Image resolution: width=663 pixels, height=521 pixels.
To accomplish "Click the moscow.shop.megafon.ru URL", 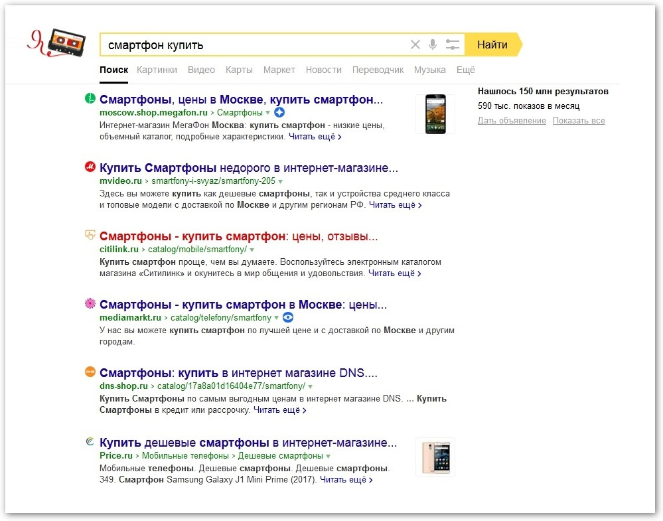I will click(x=153, y=112).
